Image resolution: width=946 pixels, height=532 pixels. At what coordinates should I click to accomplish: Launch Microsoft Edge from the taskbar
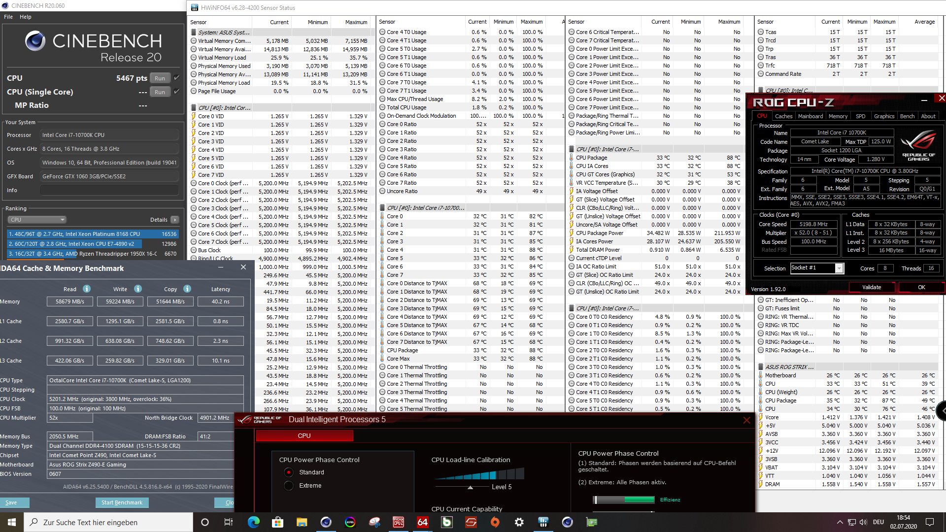tap(253, 522)
